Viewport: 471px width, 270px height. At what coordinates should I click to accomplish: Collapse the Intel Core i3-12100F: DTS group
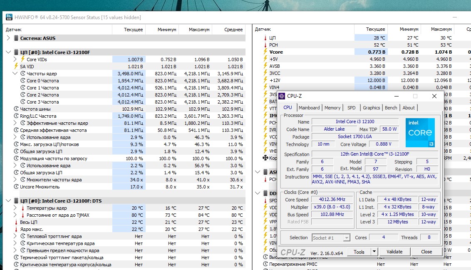(x=8, y=201)
